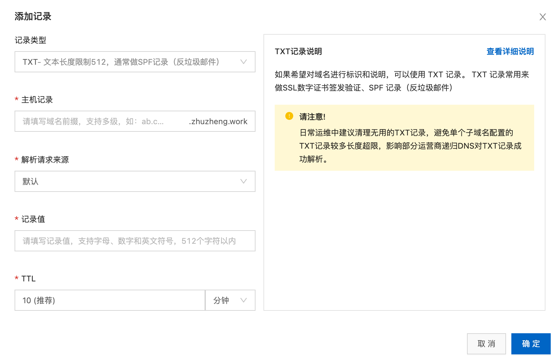Click the TXT记录说明 heading
Image resolution: width=560 pixels, height=360 pixels.
point(298,52)
